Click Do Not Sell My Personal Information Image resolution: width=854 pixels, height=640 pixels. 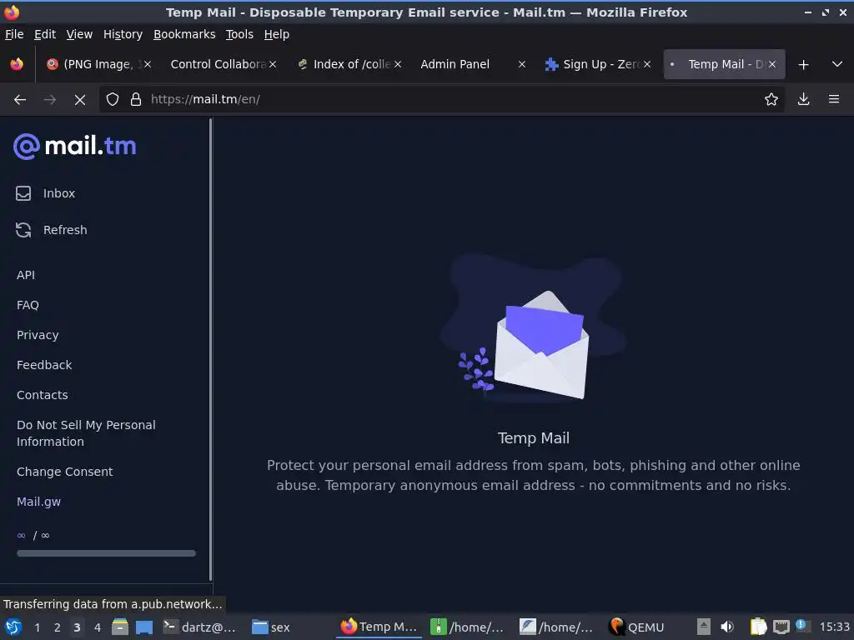click(86, 433)
